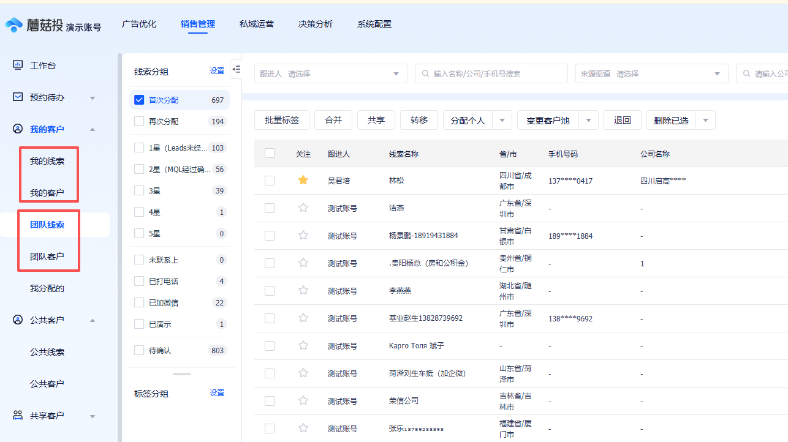Screen dimensions: 788x442
Task: Click the 批量标签 button
Action: (x=281, y=119)
